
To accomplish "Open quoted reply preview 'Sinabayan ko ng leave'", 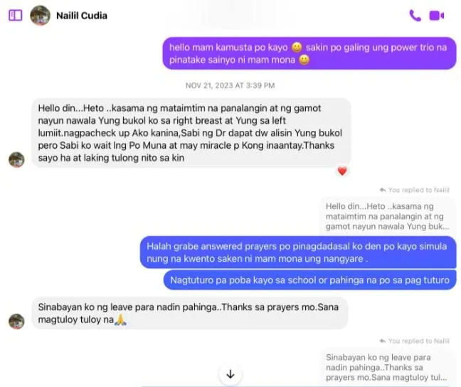I will [386, 367].
